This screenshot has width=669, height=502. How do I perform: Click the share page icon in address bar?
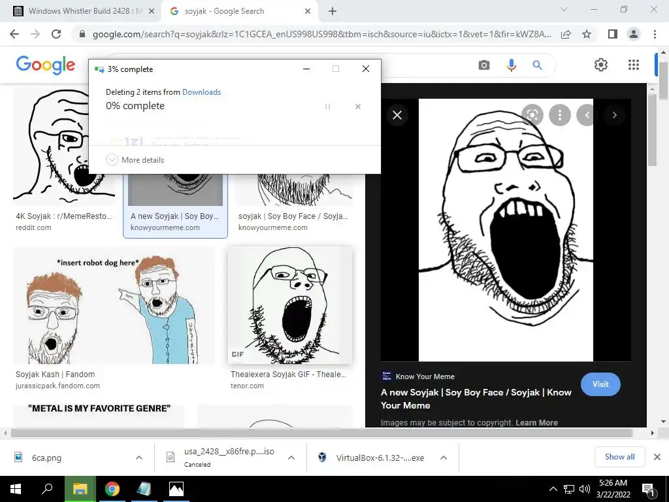(x=566, y=35)
